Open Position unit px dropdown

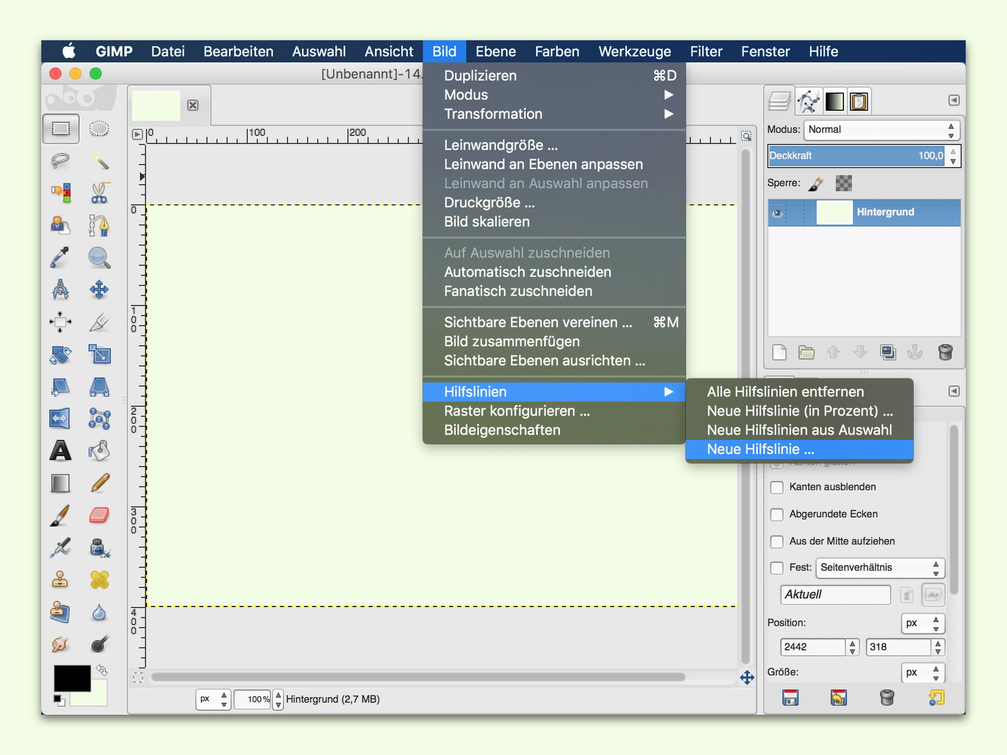tap(923, 624)
